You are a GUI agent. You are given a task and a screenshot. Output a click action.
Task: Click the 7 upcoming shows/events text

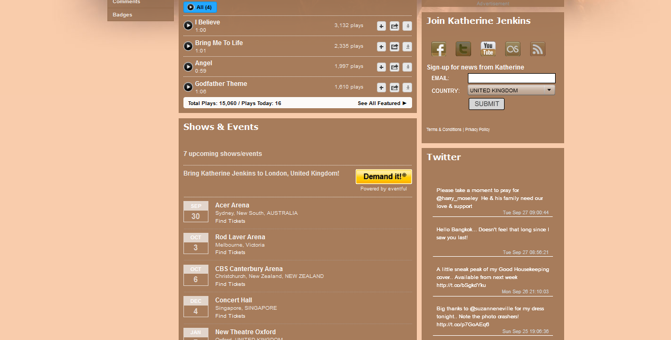[x=223, y=154]
